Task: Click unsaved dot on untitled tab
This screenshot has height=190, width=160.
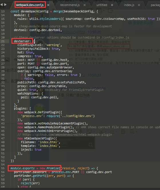Action: tap(112, 5)
